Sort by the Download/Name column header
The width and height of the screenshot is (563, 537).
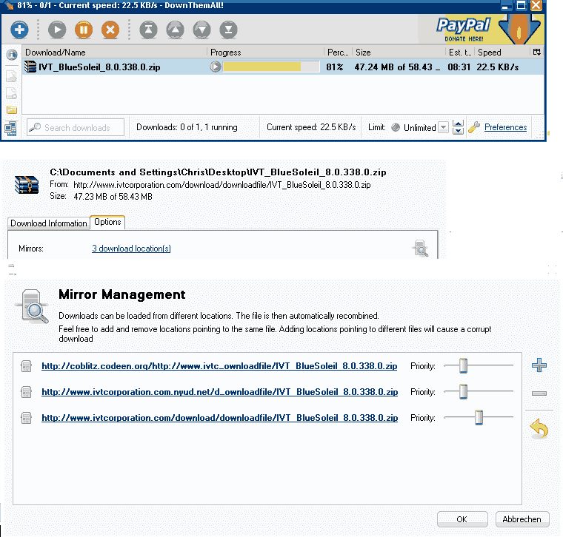point(115,53)
